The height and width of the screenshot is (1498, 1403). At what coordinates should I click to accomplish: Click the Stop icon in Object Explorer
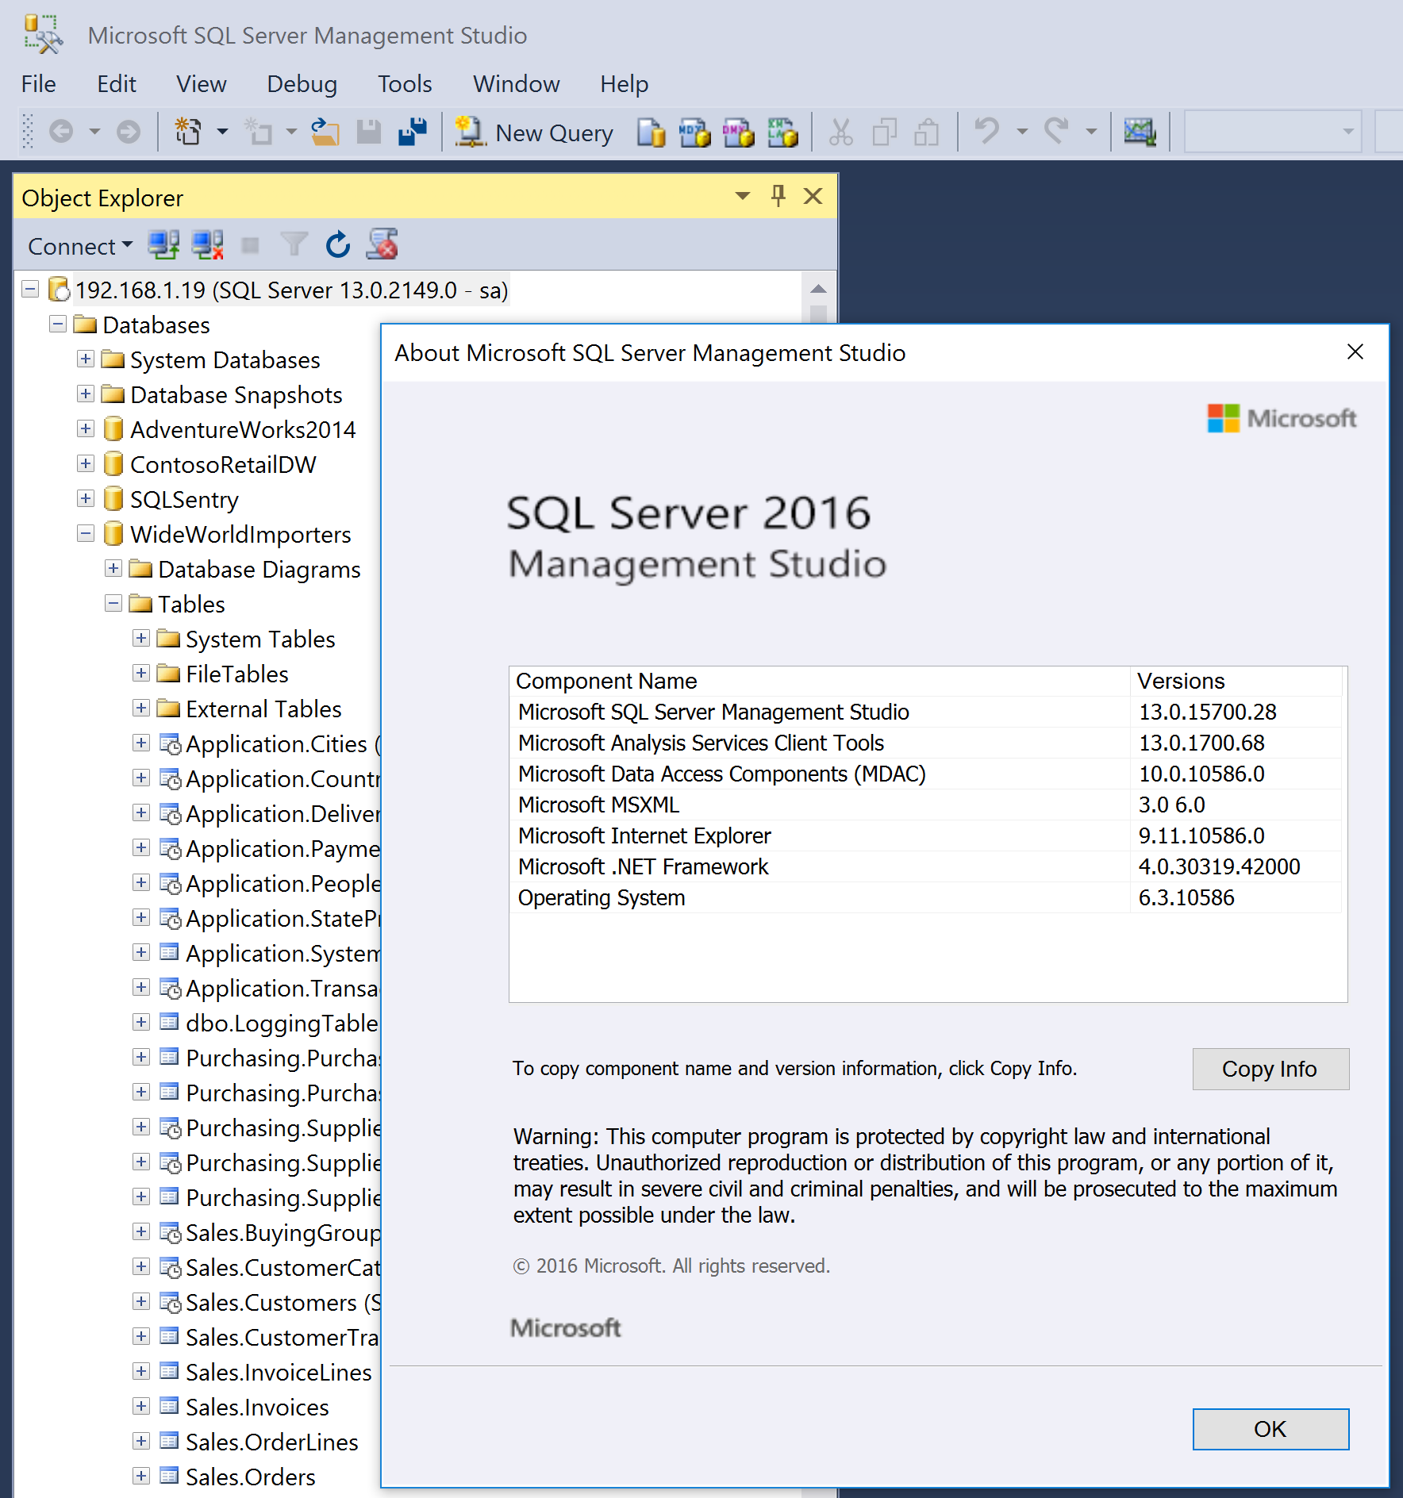coord(250,245)
